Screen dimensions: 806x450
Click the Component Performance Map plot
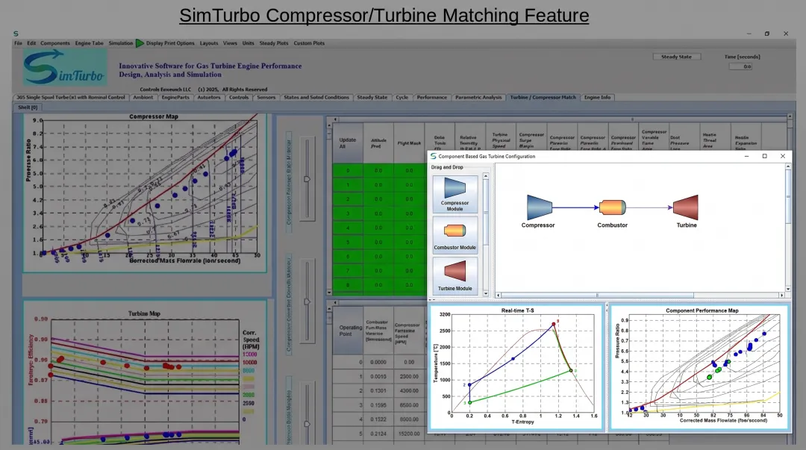[699, 367]
